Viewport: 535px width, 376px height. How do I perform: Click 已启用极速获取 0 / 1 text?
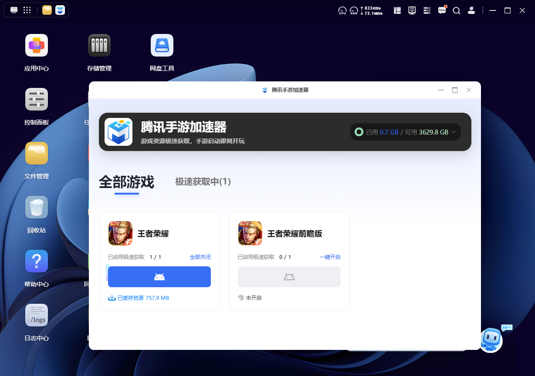pos(264,257)
